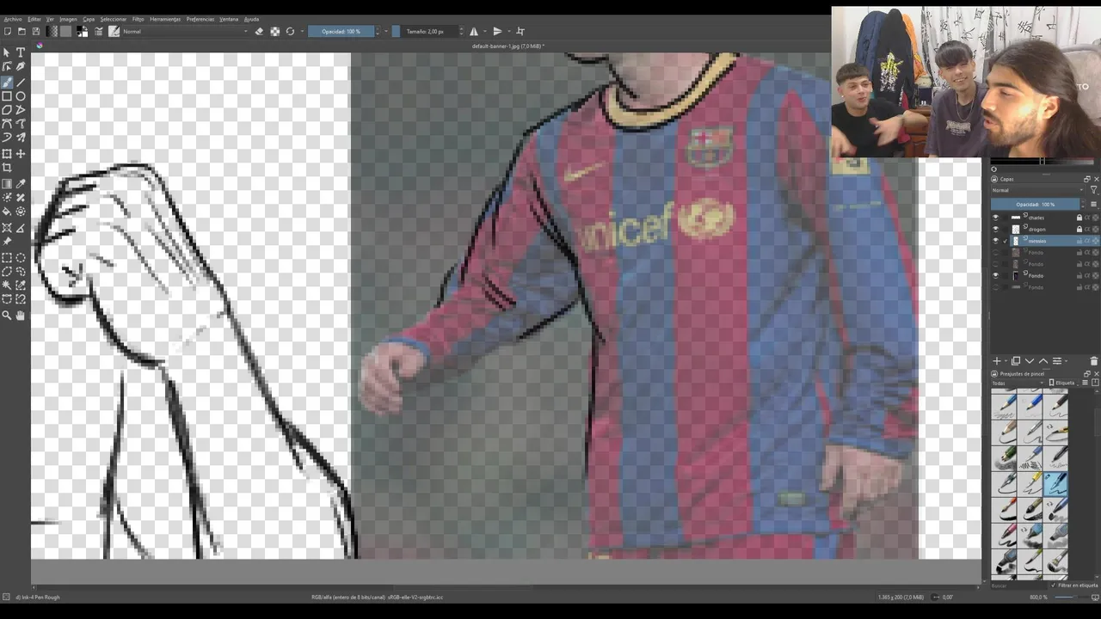Select the Color Sampler eyedropper tool

[21, 184]
